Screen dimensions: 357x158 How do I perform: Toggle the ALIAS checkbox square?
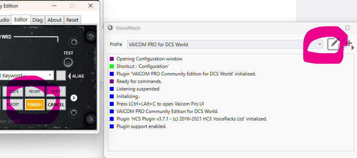coord(61,75)
